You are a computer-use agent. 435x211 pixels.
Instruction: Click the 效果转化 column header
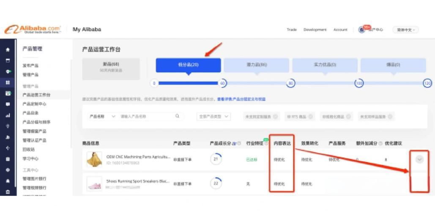(x=309, y=143)
